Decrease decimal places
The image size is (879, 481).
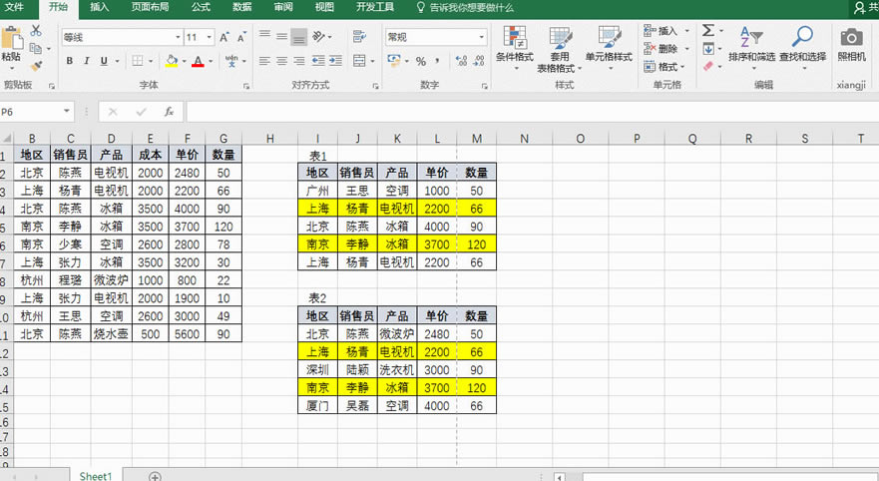pyautogui.click(x=479, y=61)
